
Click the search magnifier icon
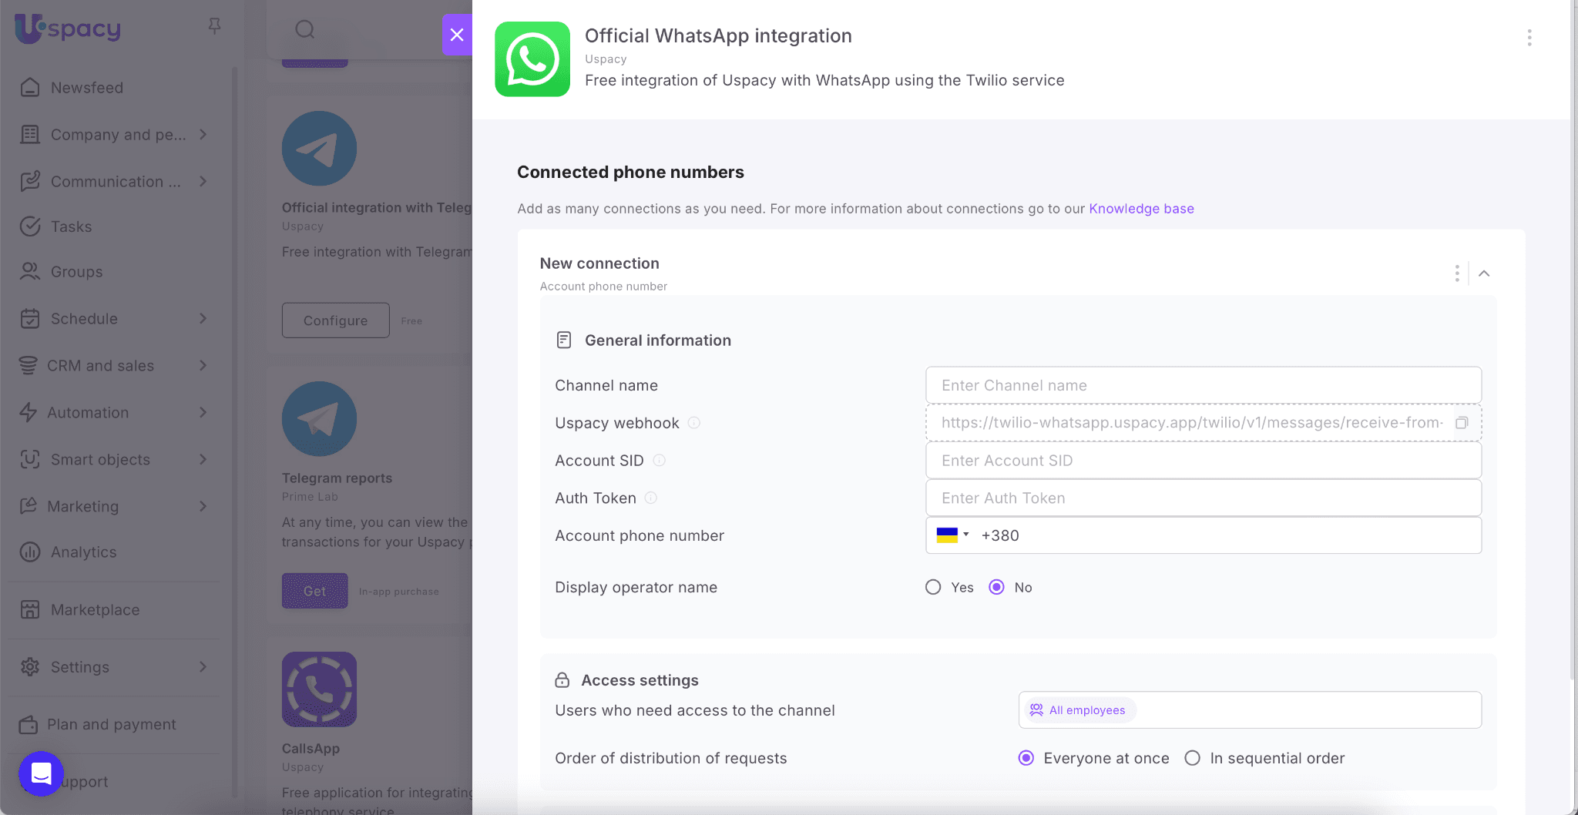click(305, 30)
